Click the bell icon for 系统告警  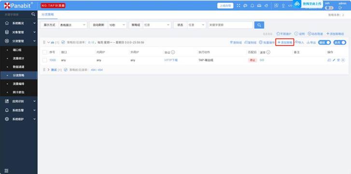(7, 110)
